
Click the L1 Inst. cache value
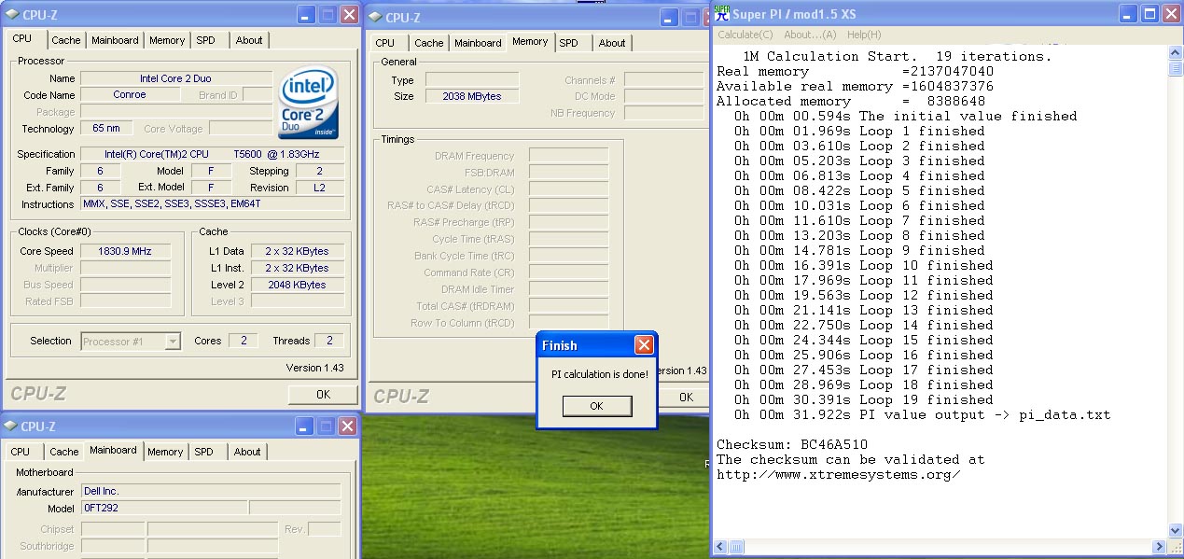click(297, 268)
